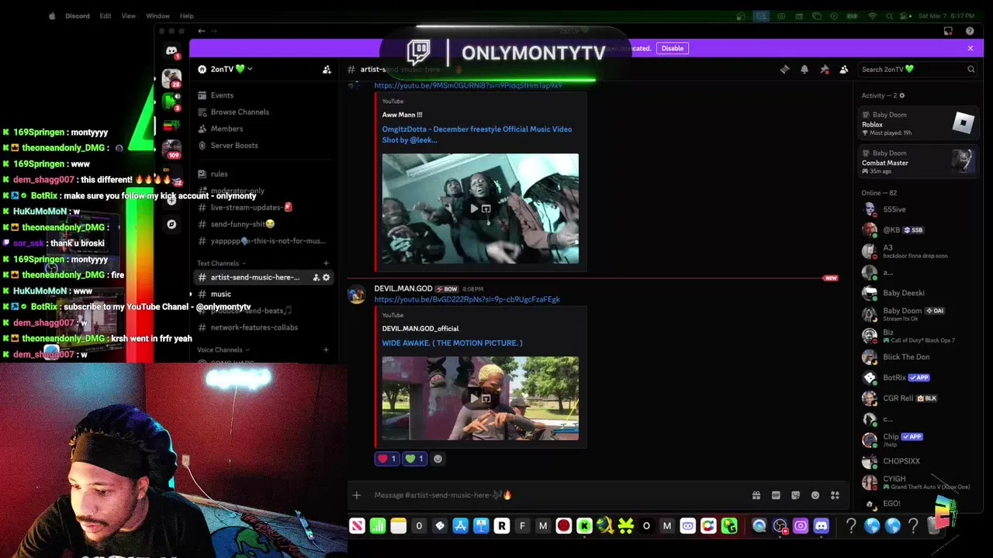Open the View menu in macOS menu bar

pos(128,15)
